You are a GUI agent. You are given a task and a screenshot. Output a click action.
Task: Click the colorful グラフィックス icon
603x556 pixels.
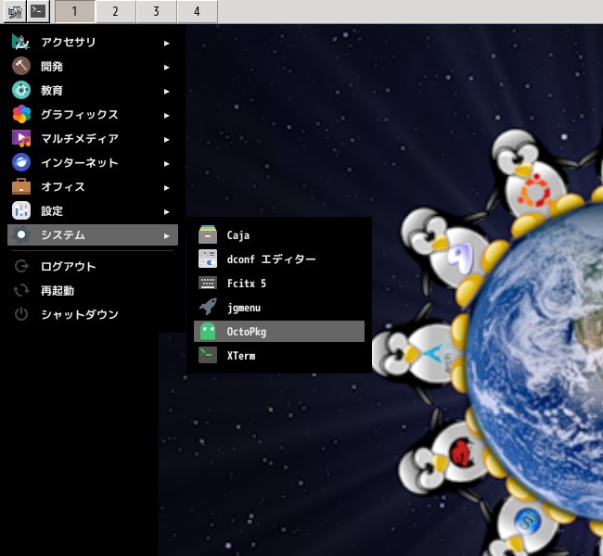coord(21,115)
